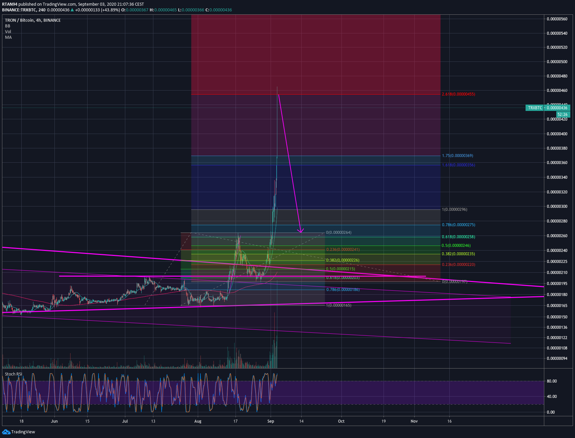Image resolution: width=575 pixels, height=438 pixels.
Task: Click the 0.5(0.00000246) Fibonacci label
Action: click(456, 246)
